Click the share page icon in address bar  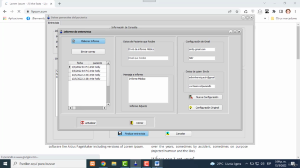coord(230,11)
